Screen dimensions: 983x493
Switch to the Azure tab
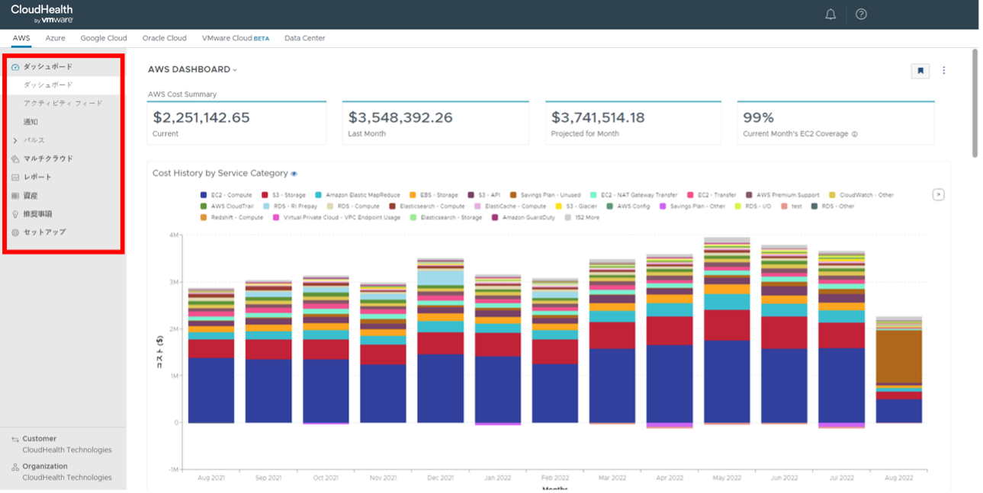(55, 38)
